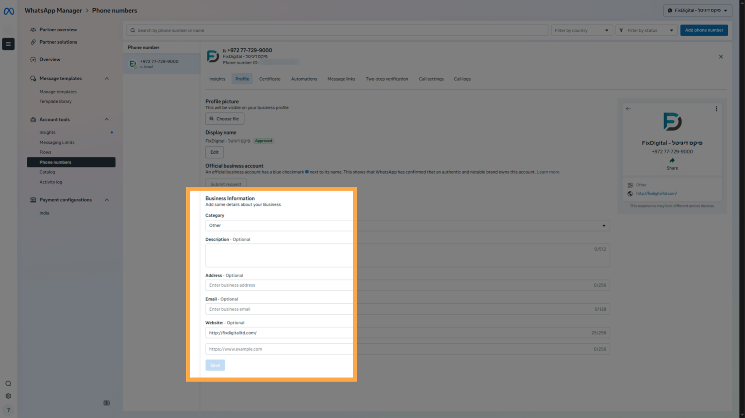Click the Partner overview icon

pos(33,30)
